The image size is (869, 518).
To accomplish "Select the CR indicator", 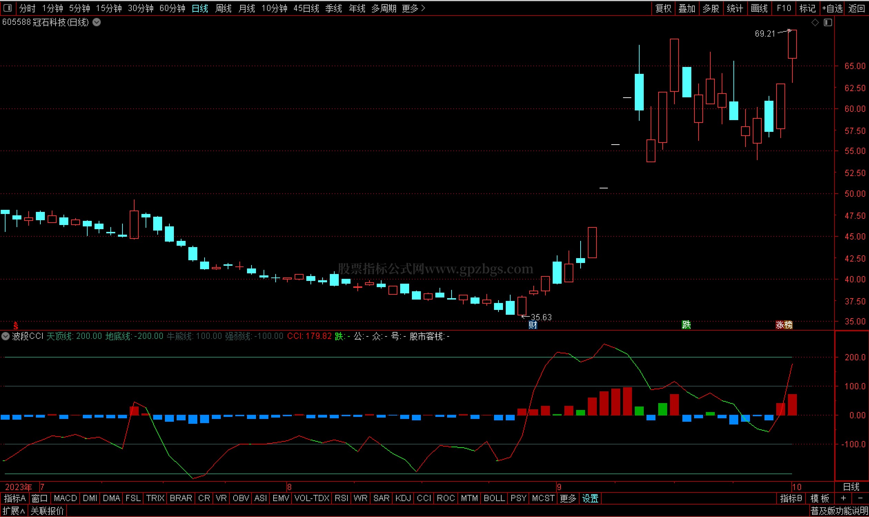I will point(204,499).
